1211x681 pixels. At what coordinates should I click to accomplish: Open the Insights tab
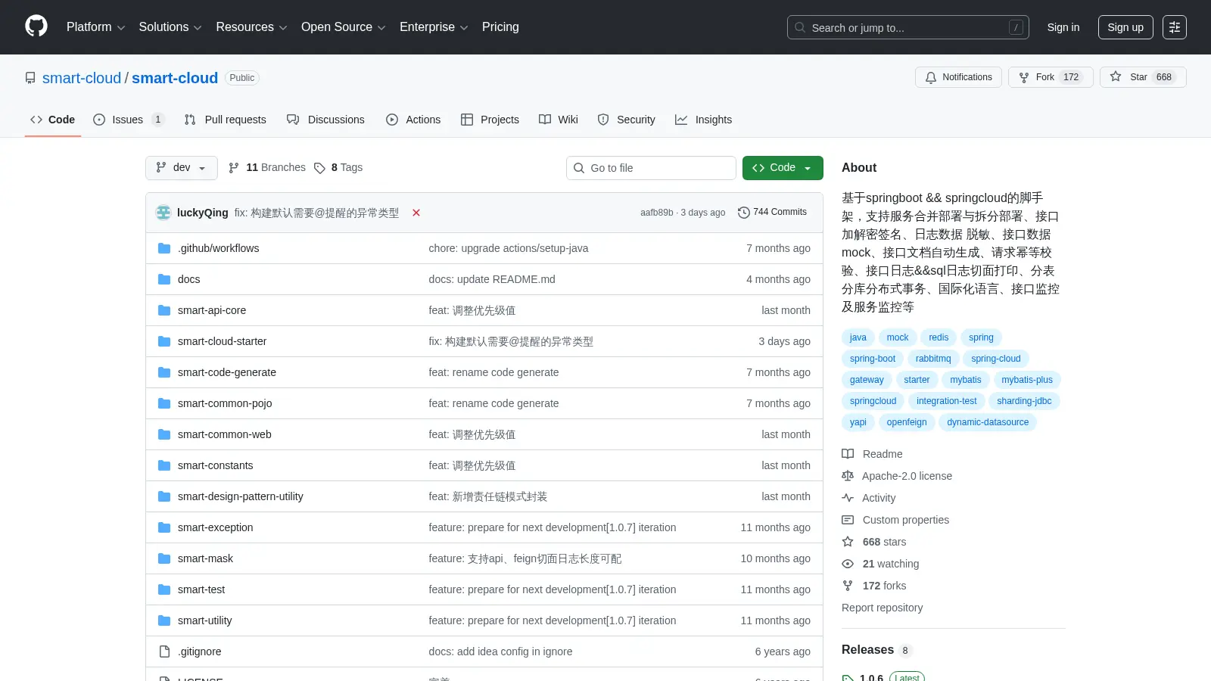[x=704, y=120]
